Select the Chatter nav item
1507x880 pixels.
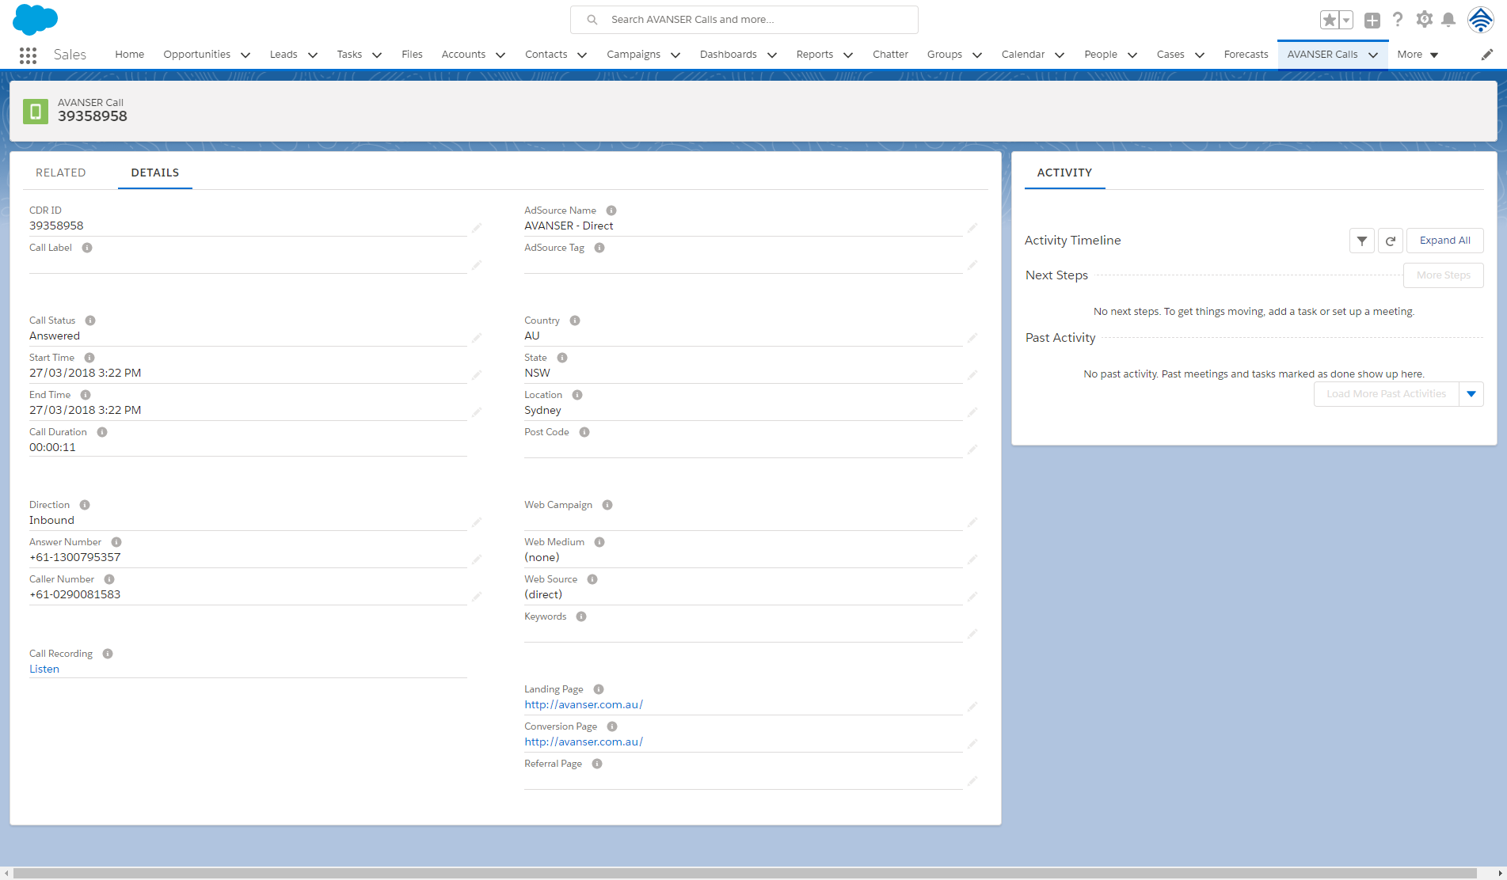890,54
